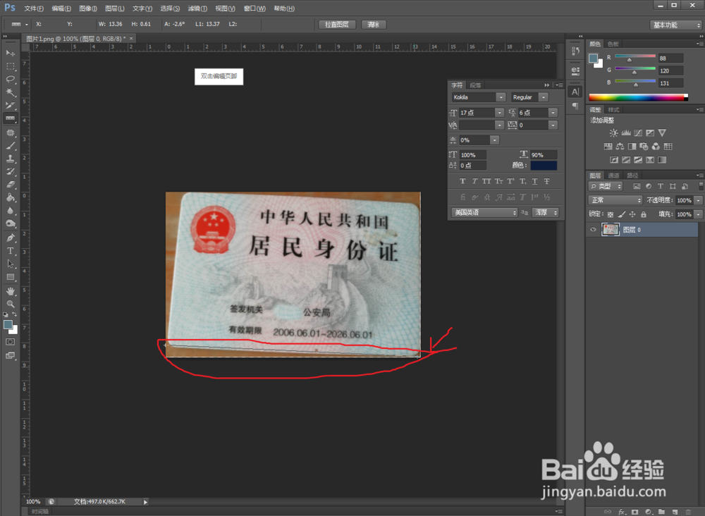Open the 正常 blend mode dropdown

(615, 200)
